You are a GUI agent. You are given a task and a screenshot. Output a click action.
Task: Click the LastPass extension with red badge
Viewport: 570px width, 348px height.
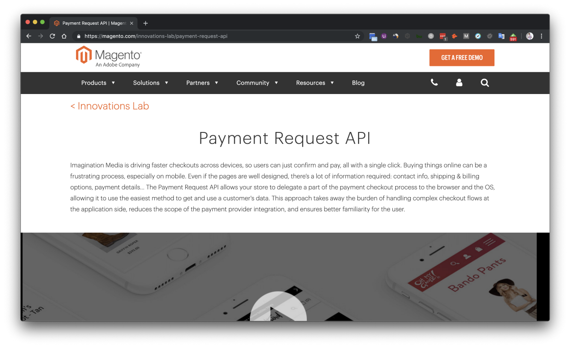442,36
